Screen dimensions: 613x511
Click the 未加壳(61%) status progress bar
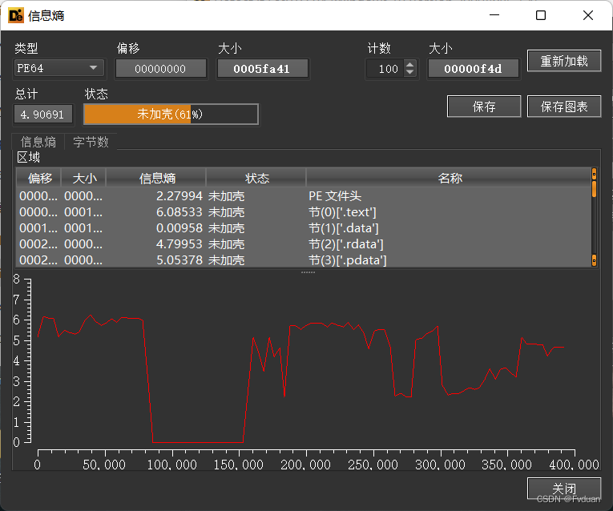pos(171,114)
